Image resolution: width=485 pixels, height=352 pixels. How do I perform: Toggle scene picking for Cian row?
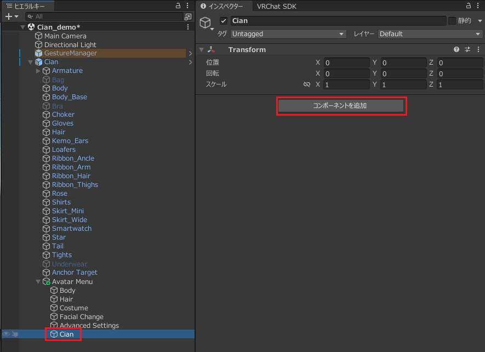click(15, 334)
